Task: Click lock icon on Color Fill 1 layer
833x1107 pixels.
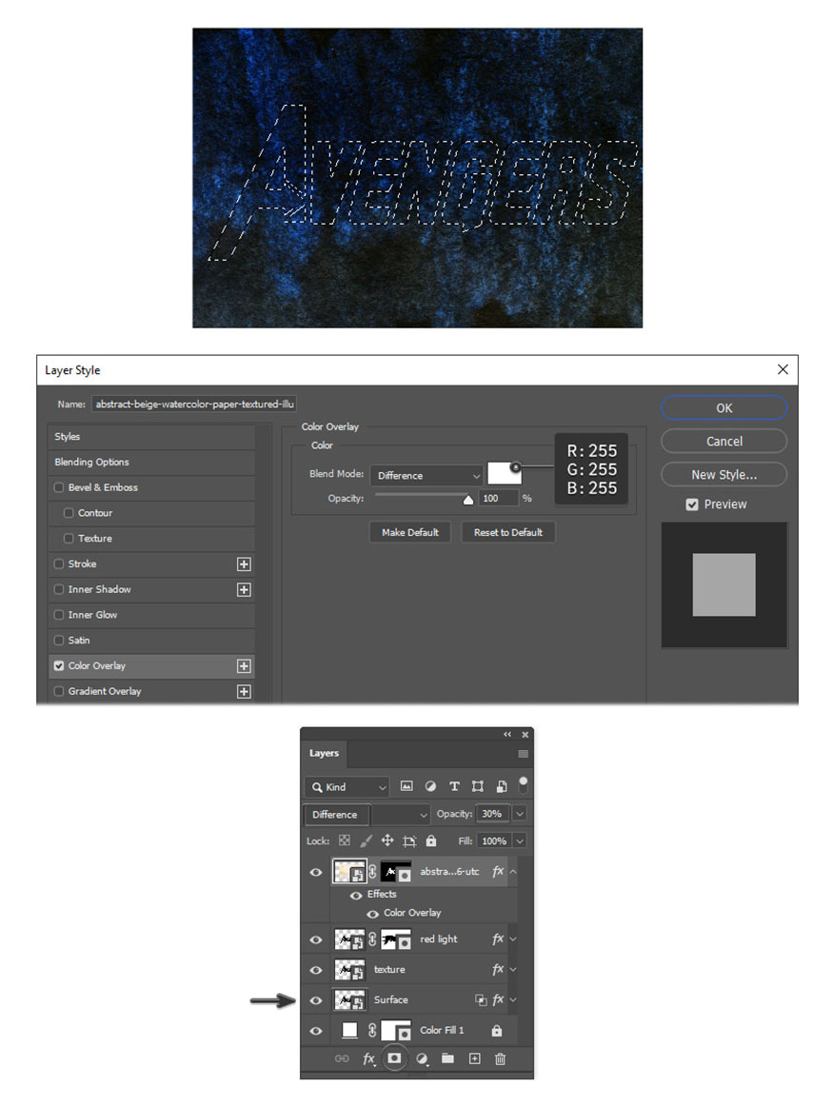Action: coord(497,1030)
